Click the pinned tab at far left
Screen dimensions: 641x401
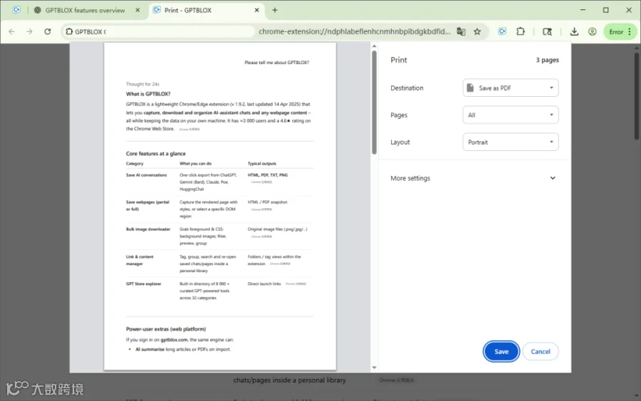[x=16, y=10]
